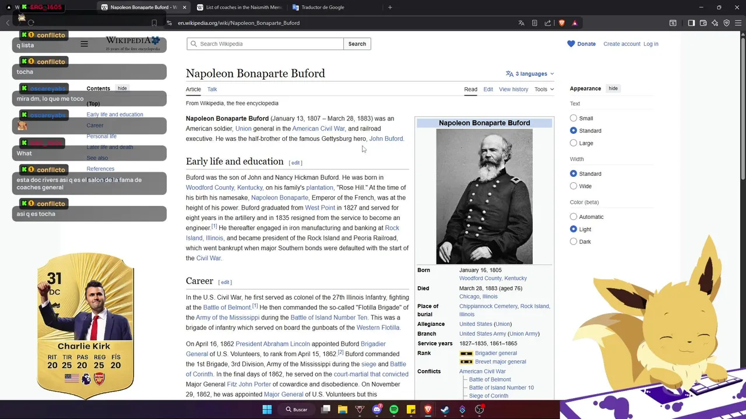This screenshot has width=746, height=419.
Task: Hide the Contents sidebar
Action: point(122,88)
